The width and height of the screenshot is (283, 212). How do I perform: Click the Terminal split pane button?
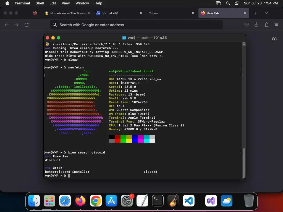(x=244, y=44)
